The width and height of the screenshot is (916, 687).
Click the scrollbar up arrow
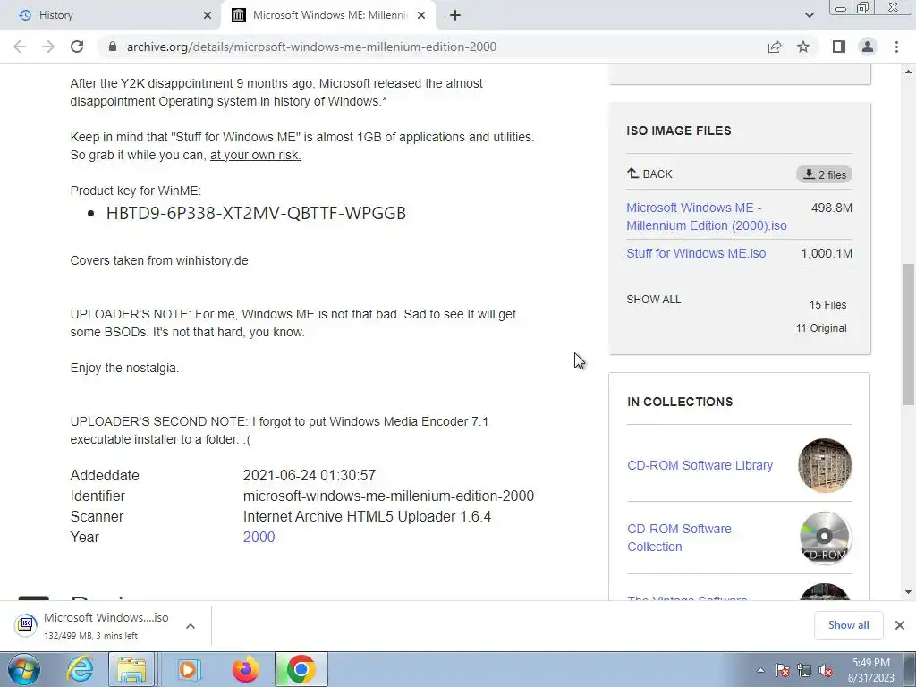[x=908, y=72]
